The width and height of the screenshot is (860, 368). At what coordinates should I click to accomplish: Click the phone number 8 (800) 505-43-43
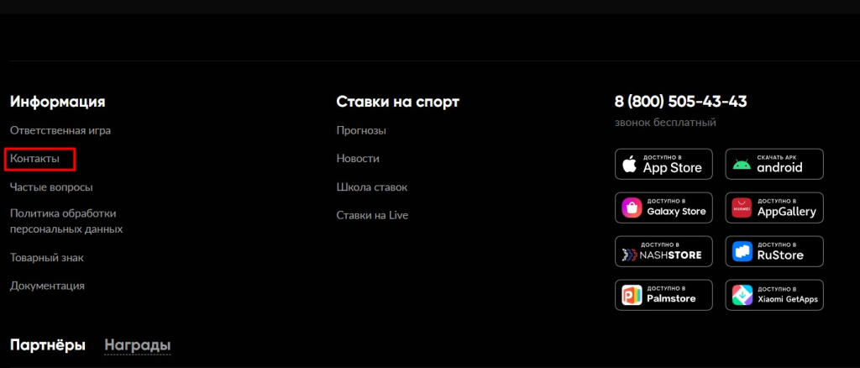click(x=680, y=102)
